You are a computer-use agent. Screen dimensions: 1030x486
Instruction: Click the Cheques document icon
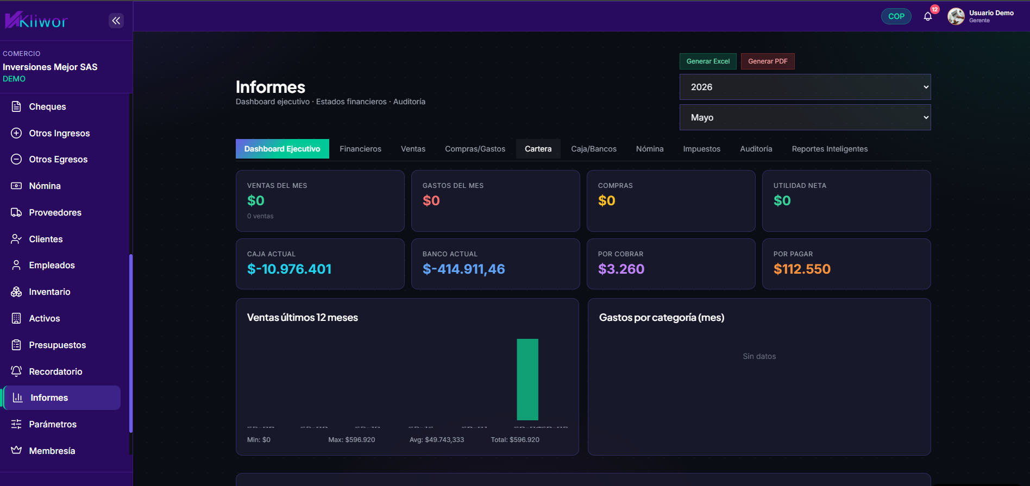16,106
